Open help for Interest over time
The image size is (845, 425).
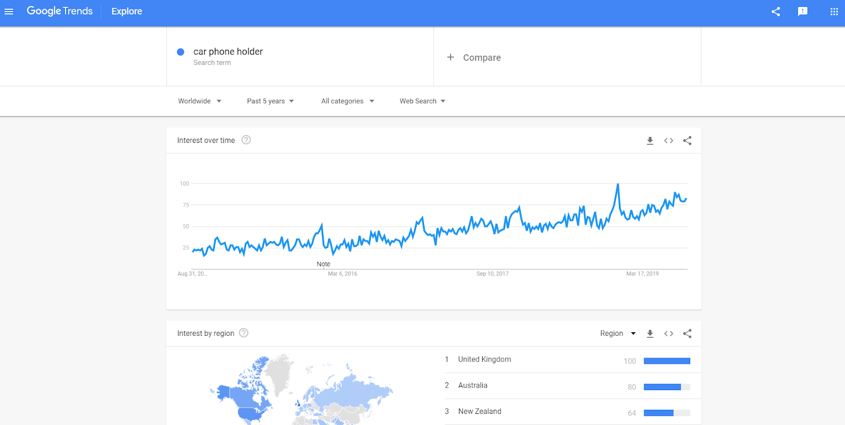coord(246,140)
